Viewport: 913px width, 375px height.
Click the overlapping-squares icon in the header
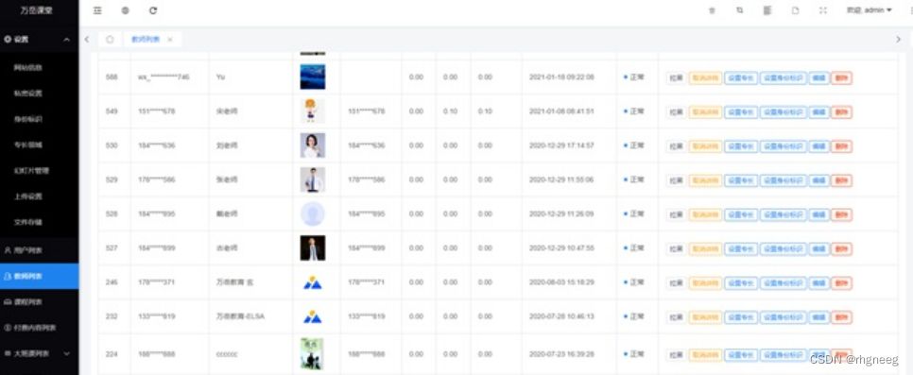tap(739, 10)
